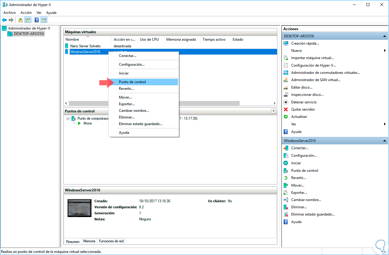Collapse the DESKTOP-AR3O55I actions section
Viewport: 389px width, 255px height.
click(384, 36)
